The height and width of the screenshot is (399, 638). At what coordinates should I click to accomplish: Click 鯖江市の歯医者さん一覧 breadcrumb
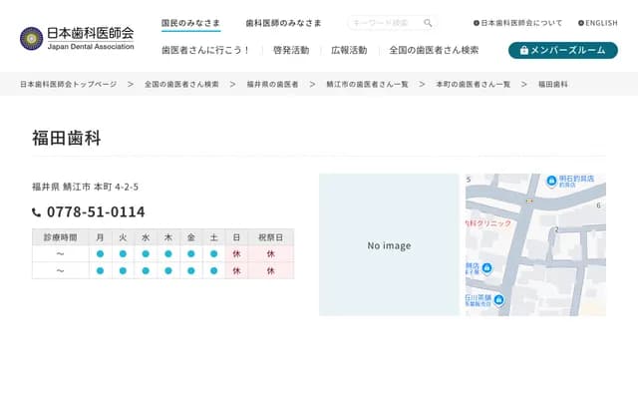(367, 85)
